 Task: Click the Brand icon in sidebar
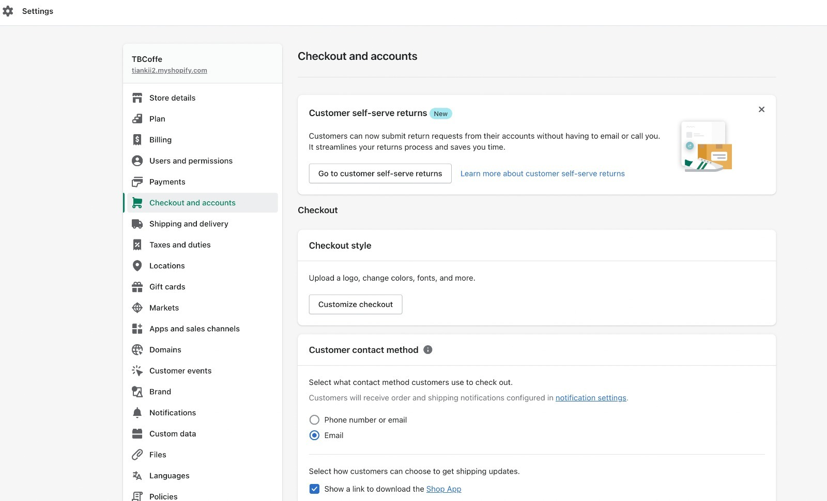(x=137, y=392)
